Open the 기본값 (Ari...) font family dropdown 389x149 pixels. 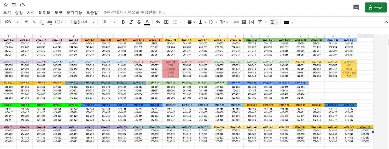[83, 22]
